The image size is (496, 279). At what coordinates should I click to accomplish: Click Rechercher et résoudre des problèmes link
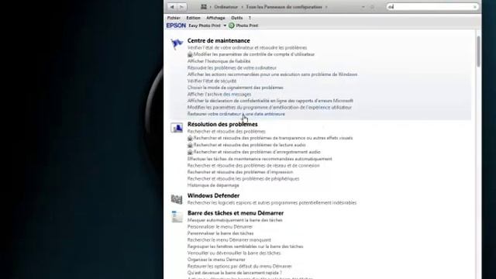226,131
